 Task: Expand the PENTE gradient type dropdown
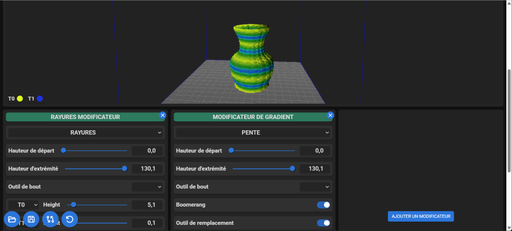[253, 133]
